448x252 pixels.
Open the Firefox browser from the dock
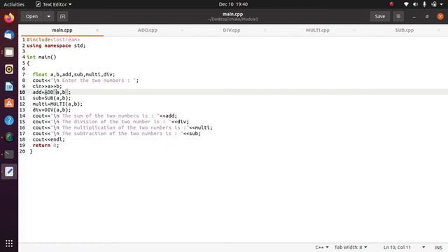point(9,17)
